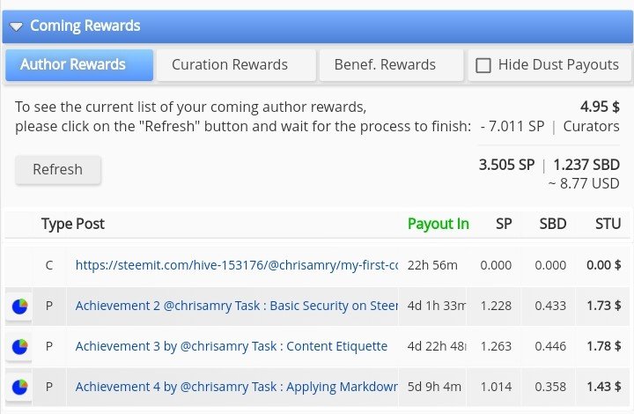Open Achievement 3 Content Etiquette post link
The width and height of the screenshot is (634, 414).
(231, 346)
